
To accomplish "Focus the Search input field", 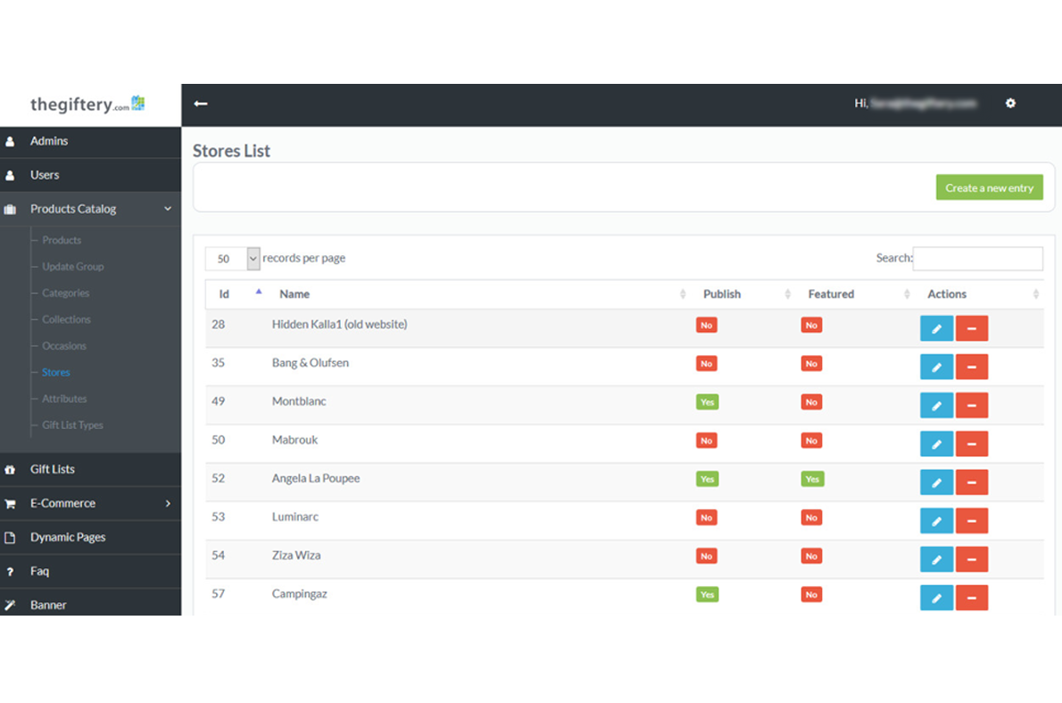I will [x=977, y=259].
